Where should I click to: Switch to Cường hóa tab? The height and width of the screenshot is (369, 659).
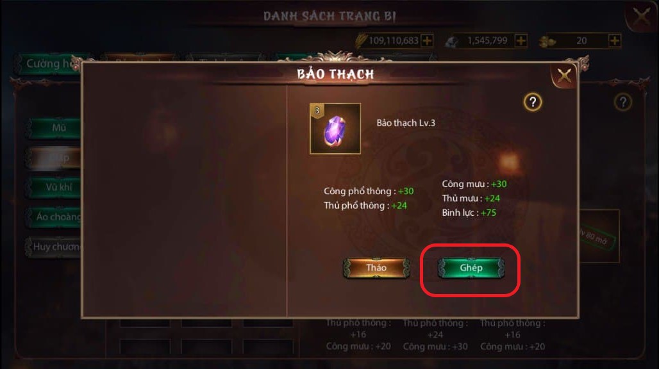pos(48,64)
